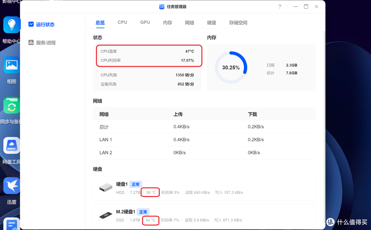
Task: Click the 硬盘1 HDD drive image
Action: point(106,187)
